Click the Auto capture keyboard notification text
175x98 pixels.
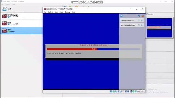[x=129, y=25]
